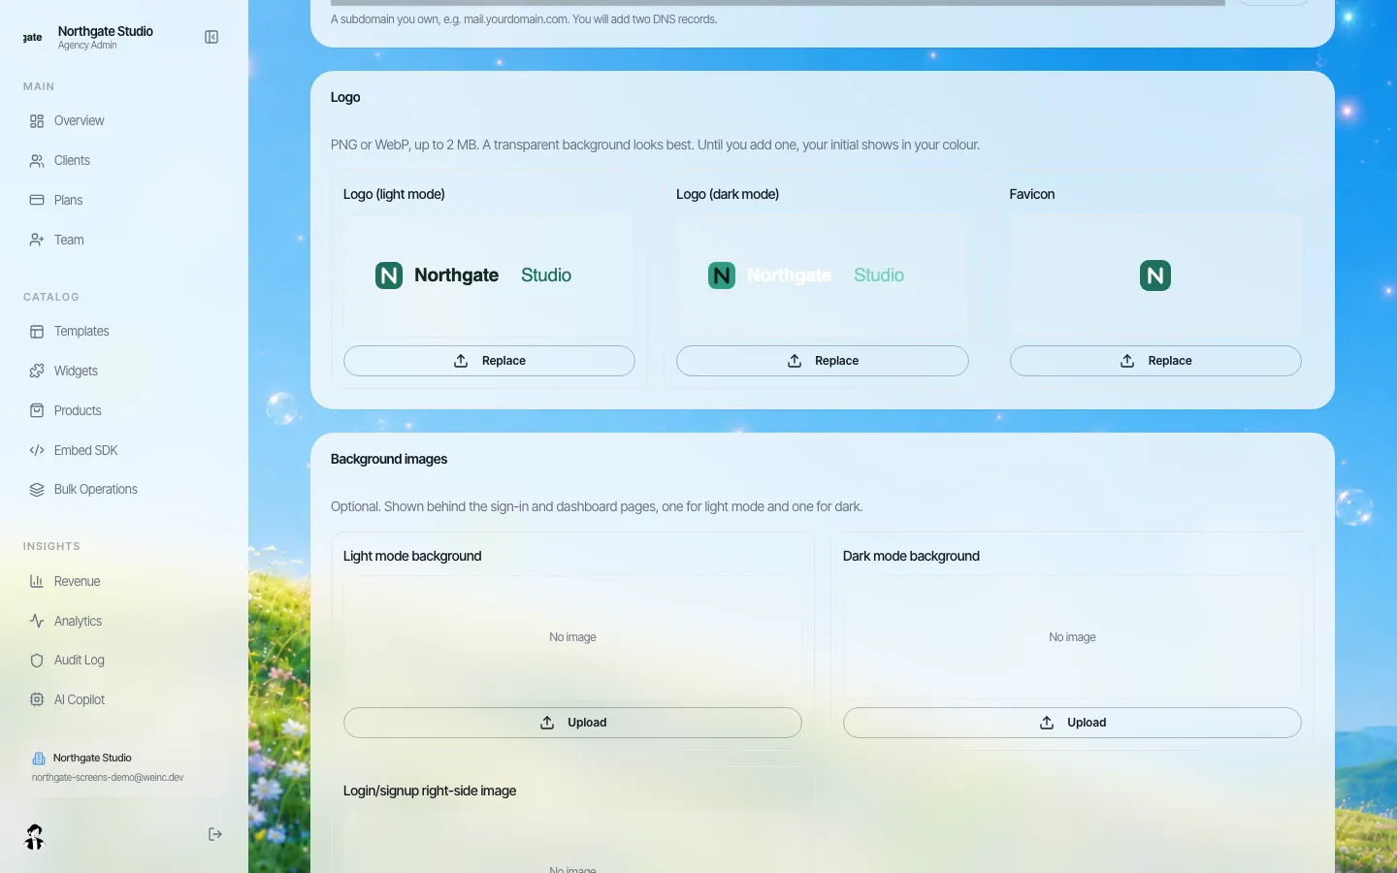
Task: Click the Audit Log shield icon
Action: pyautogui.click(x=37, y=661)
